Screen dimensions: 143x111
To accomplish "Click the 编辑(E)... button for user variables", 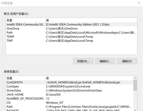I will tap(105, 61).
